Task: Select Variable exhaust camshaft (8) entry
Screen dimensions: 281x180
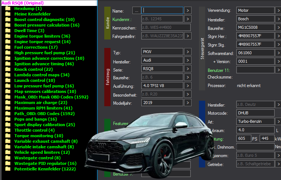Action: (46, 141)
